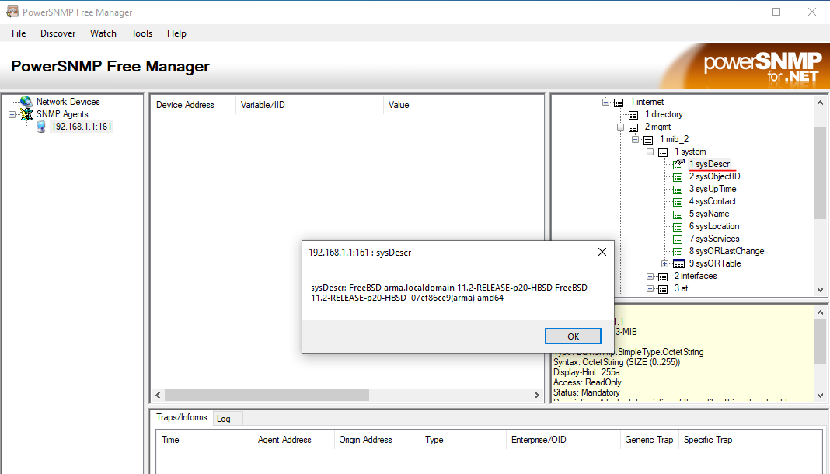Click the mgmt node icon
This screenshot has width=830, height=474.
click(633, 127)
